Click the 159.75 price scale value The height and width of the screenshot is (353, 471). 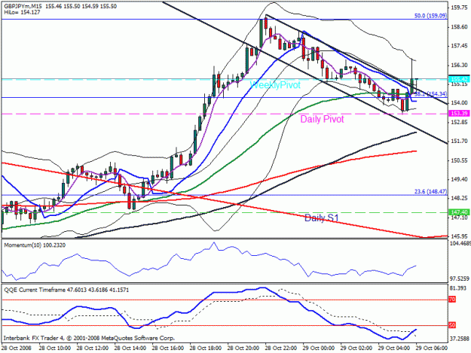coord(459,8)
